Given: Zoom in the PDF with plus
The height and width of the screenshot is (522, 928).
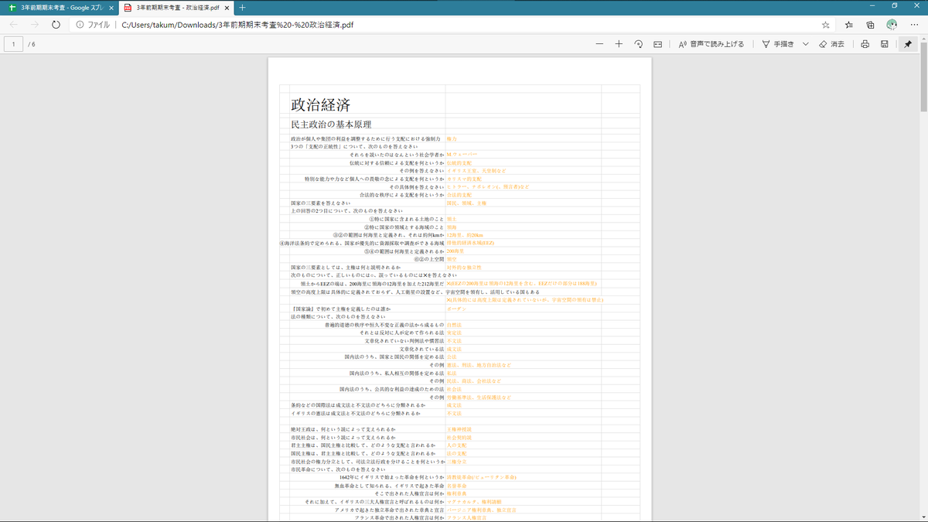Looking at the screenshot, I should 619,44.
